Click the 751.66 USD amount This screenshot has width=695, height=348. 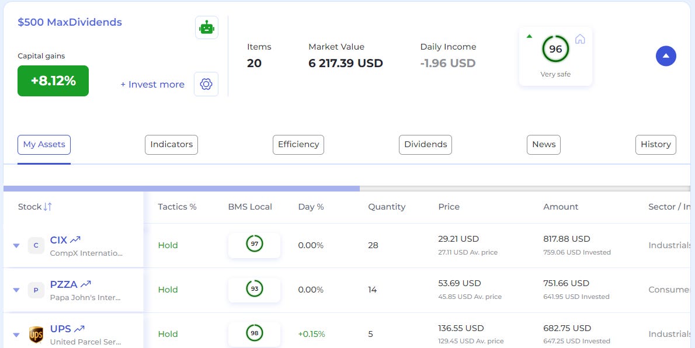tap(567, 283)
